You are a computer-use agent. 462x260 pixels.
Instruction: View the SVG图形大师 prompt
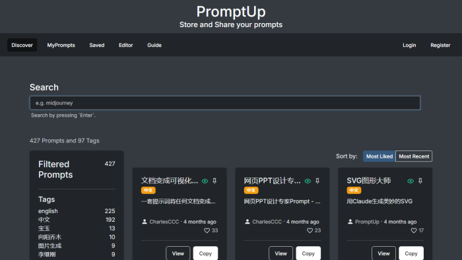click(x=383, y=253)
